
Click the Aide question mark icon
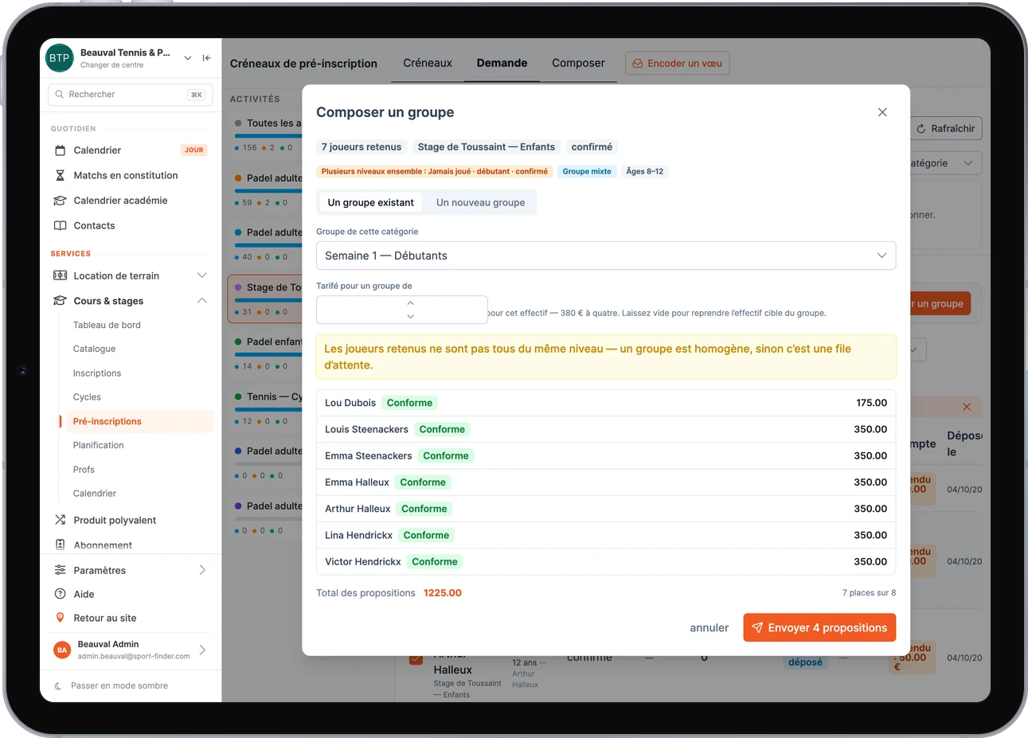point(60,594)
